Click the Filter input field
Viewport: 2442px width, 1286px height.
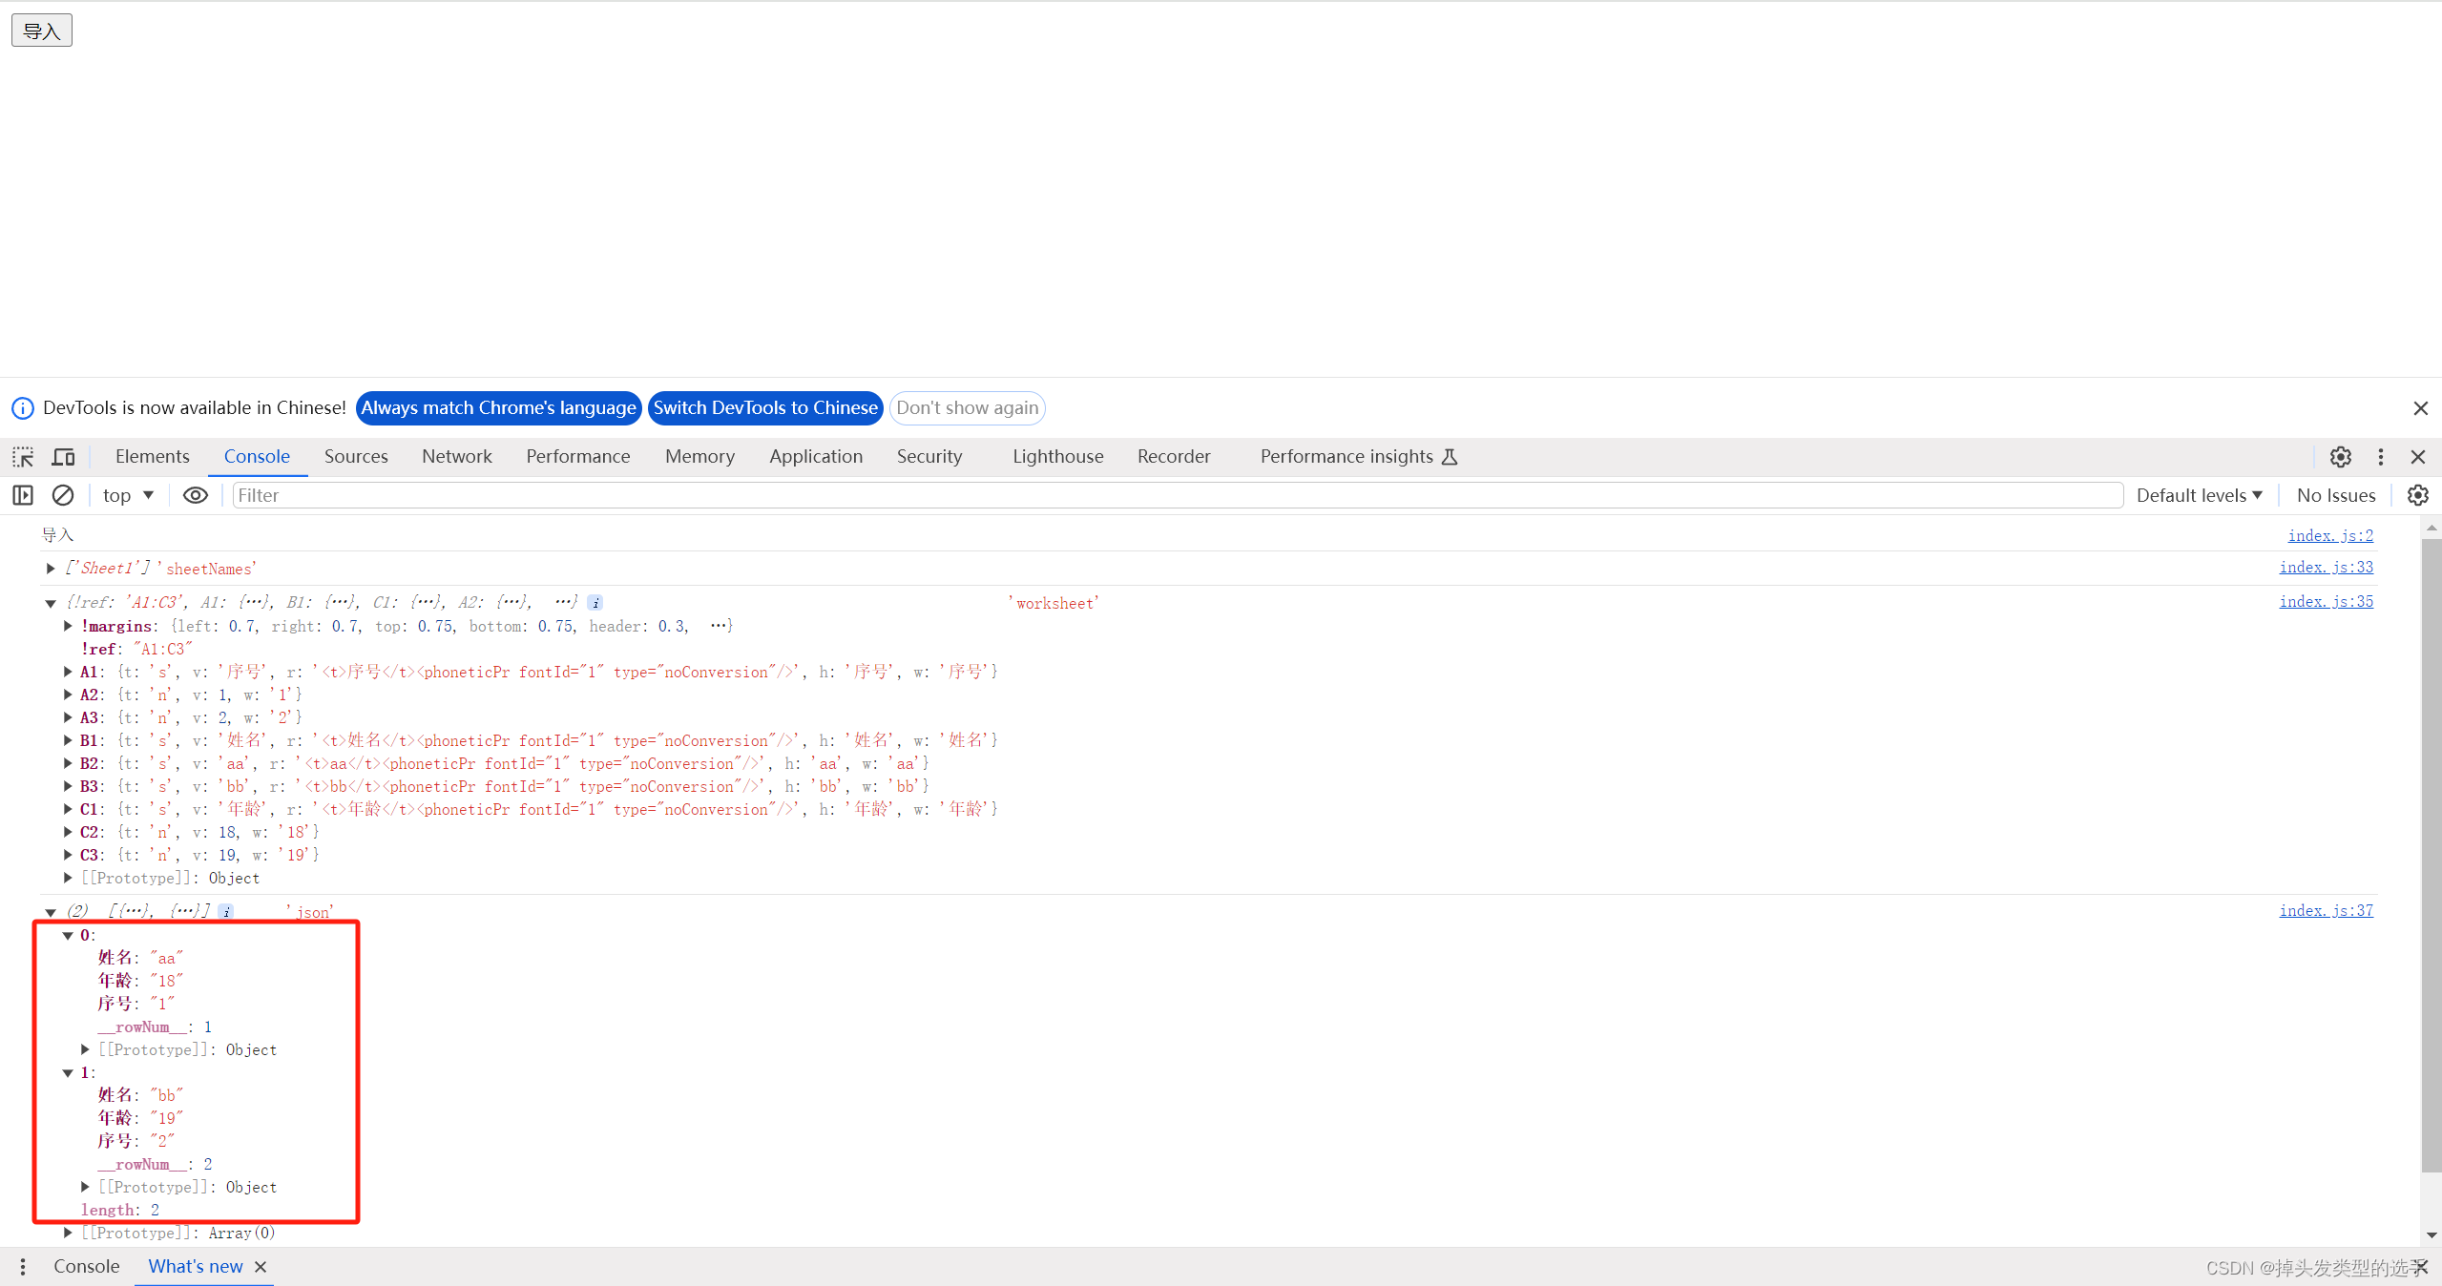coord(1178,494)
